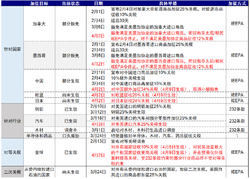Select 已生效 status in the 全球 row
250x179 pixels.
(x=71, y=152)
